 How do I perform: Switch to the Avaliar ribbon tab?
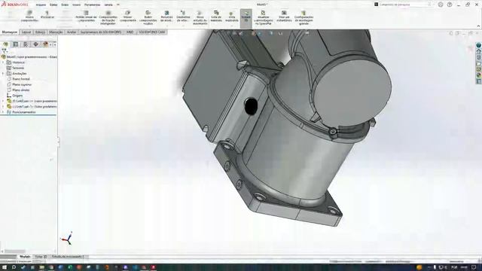[x=72, y=32]
